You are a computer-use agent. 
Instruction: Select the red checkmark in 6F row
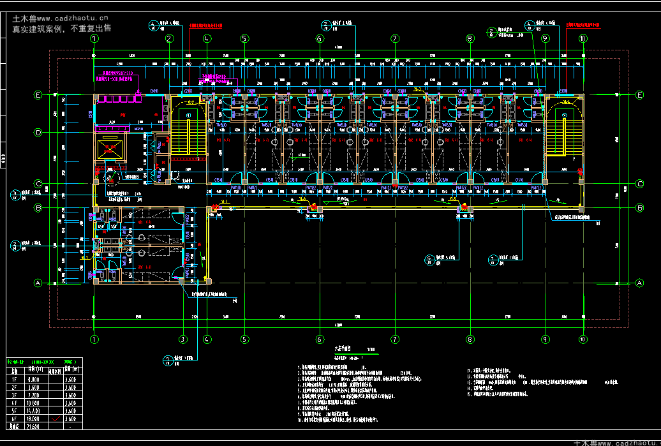click(x=56, y=419)
